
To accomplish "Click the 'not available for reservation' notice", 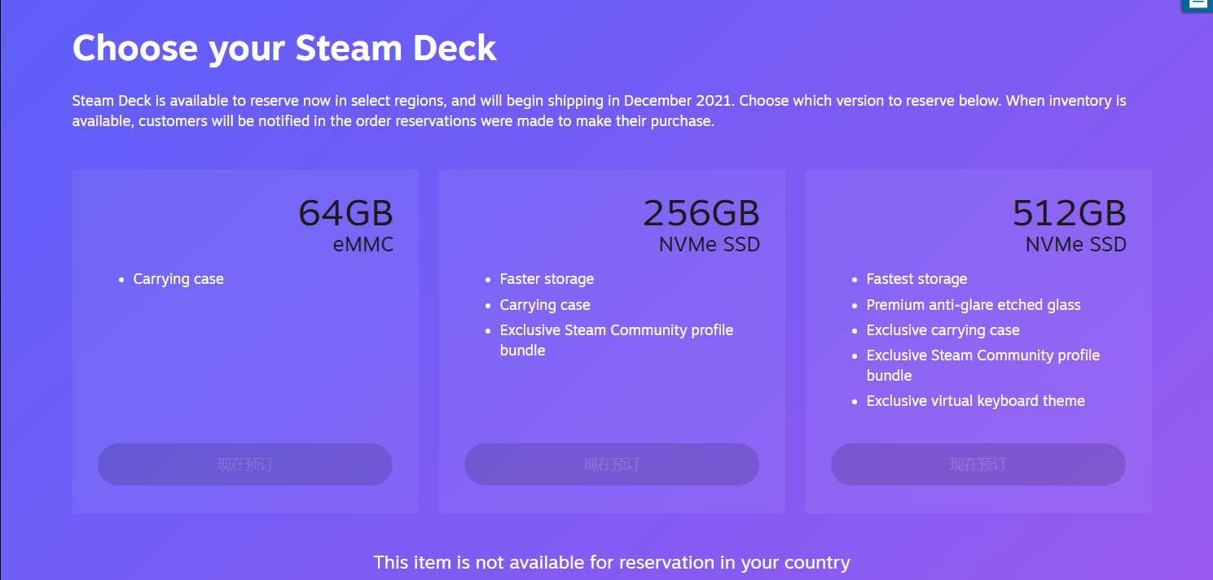I will (x=612, y=562).
